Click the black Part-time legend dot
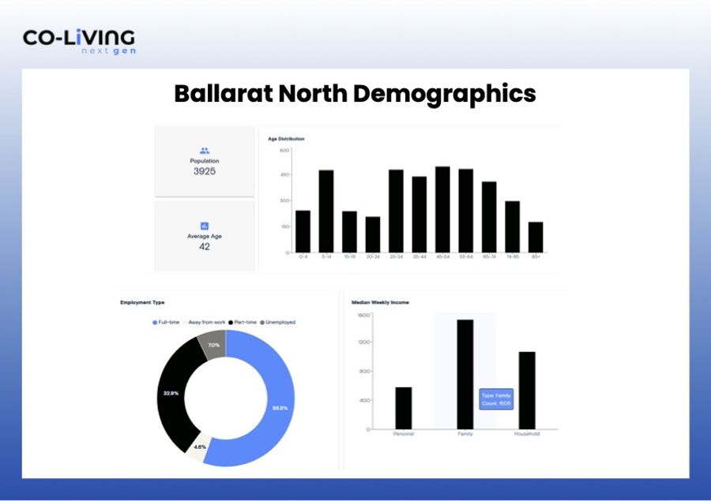 231,323
